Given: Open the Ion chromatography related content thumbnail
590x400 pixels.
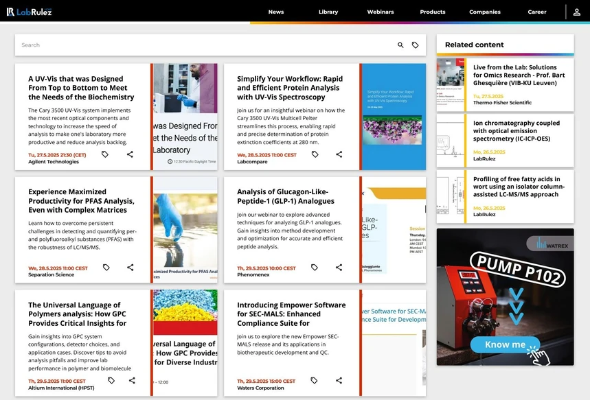Looking at the screenshot, I should (451, 141).
